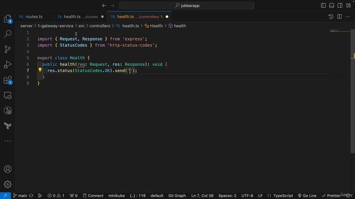
Task: Switch to routes.ts tab
Action: [x=31, y=17]
